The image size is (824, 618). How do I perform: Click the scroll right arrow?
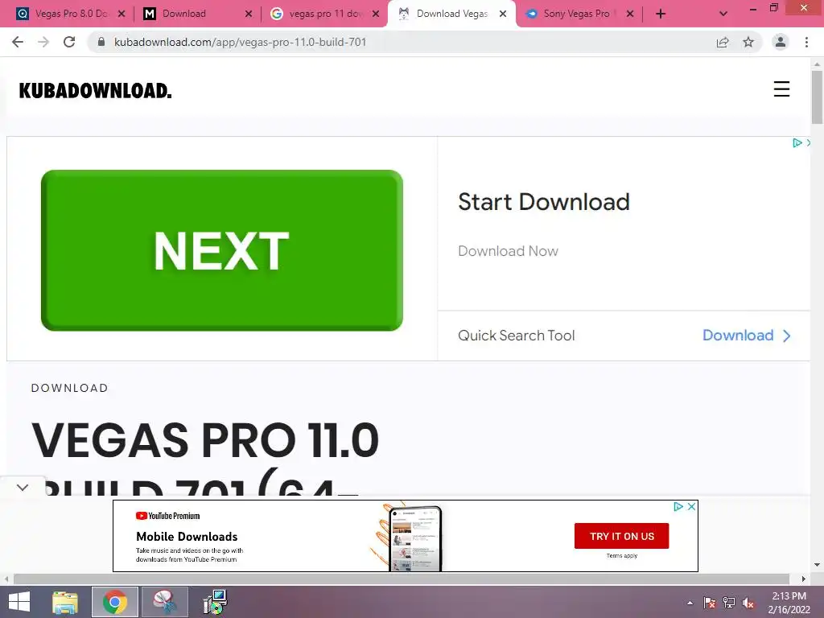click(804, 579)
